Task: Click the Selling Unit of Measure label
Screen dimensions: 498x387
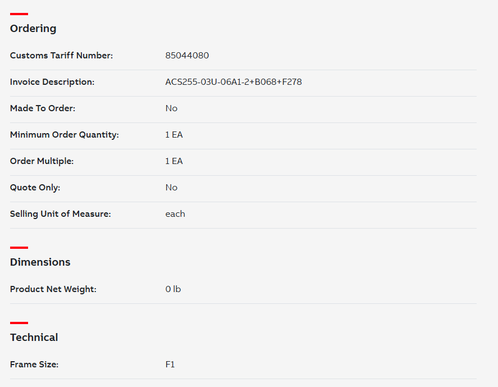Action: coord(60,213)
